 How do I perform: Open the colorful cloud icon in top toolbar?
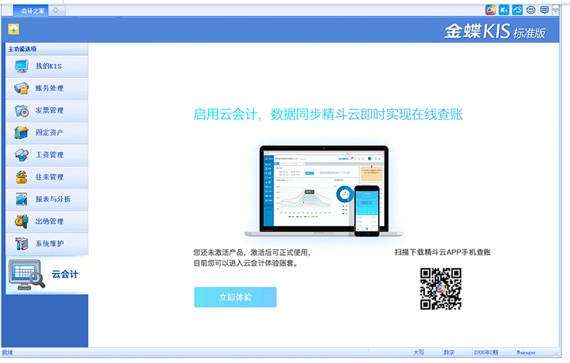pos(490,10)
